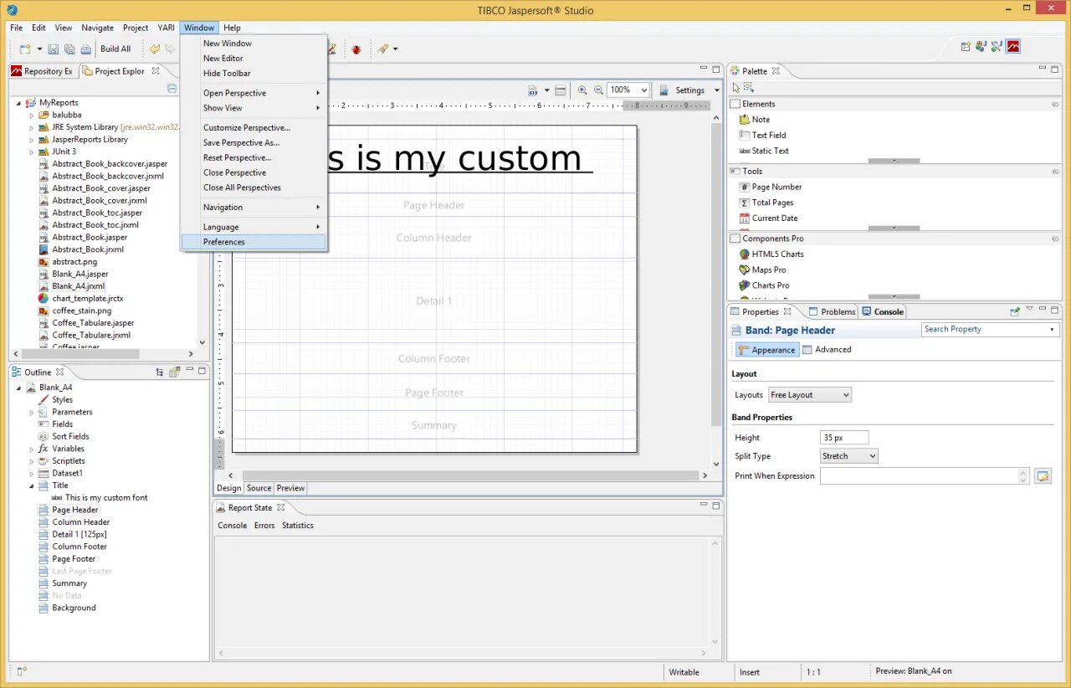Save the current report using the toolbar icon
This screenshot has width=1071, height=688.
coord(53,49)
